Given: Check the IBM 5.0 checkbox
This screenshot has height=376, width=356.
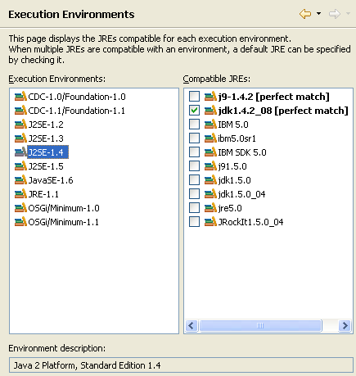Looking at the screenshot, I should [x=194, y=125].
